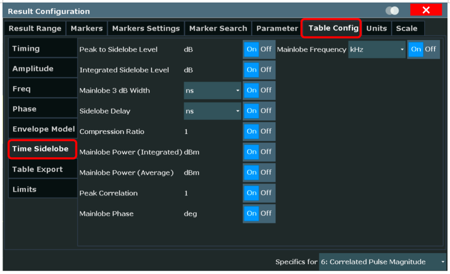Select the Limits side tab
The width and height of the screenshot is (450, 274).
click(x=42, y=189)
